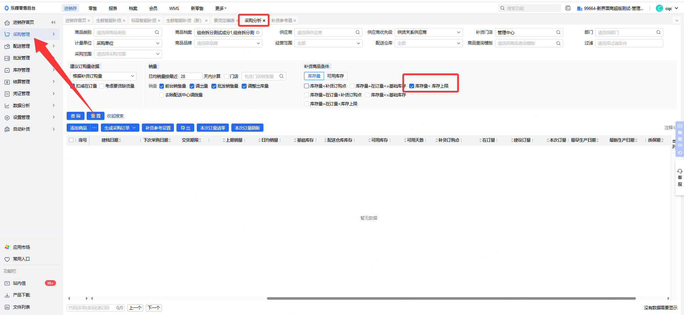Viewport: 684px width, 315px height.
Task: Click search icon in 商品查询模板 field
Action: click(x=558, y=43)
